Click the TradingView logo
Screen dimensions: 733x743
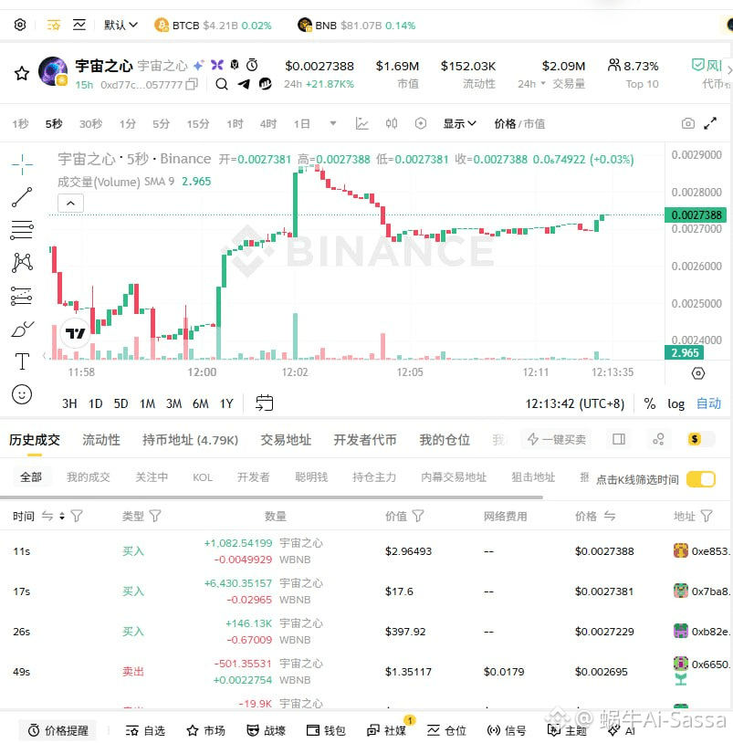pos(76,333)
